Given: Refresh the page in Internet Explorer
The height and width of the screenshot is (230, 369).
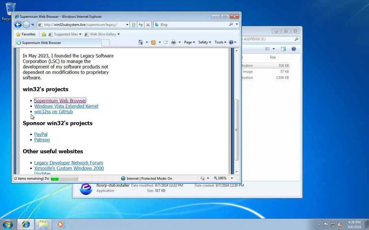Looking at the screenshot, I should pyautogui.click(x=141, y=25).
